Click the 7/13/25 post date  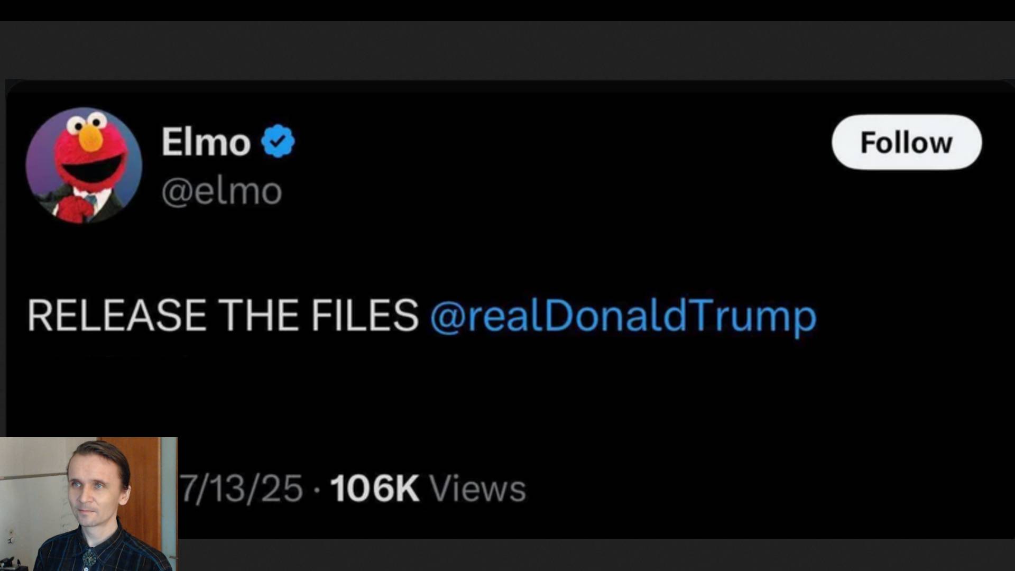coord(242,488)
